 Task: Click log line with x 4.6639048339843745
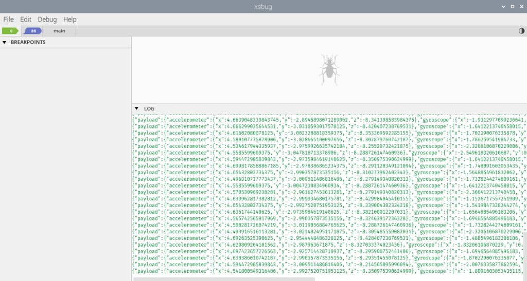[x=329, y=120]
